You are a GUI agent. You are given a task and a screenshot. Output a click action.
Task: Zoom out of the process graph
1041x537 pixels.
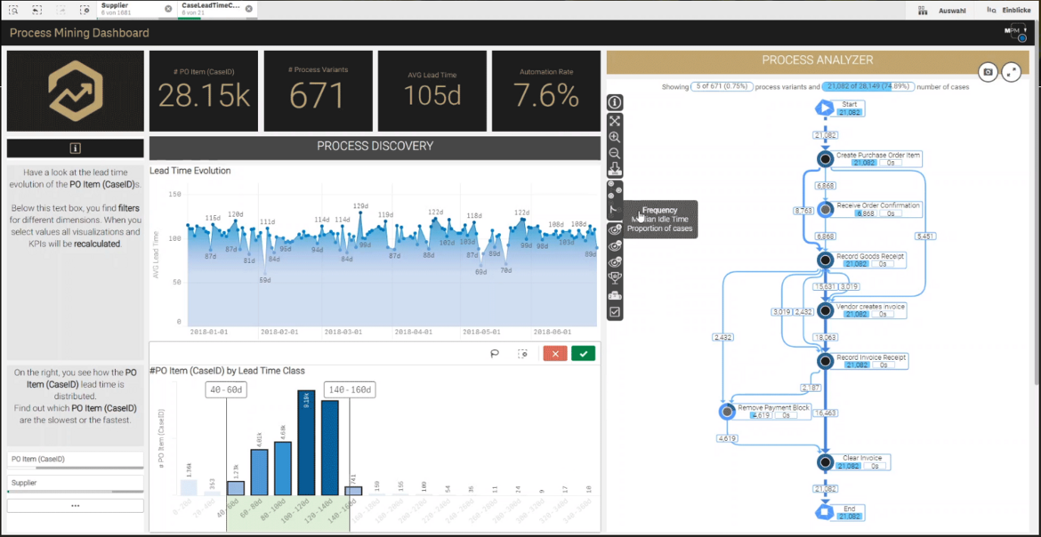pyautogui.click(x=615, y=154)
